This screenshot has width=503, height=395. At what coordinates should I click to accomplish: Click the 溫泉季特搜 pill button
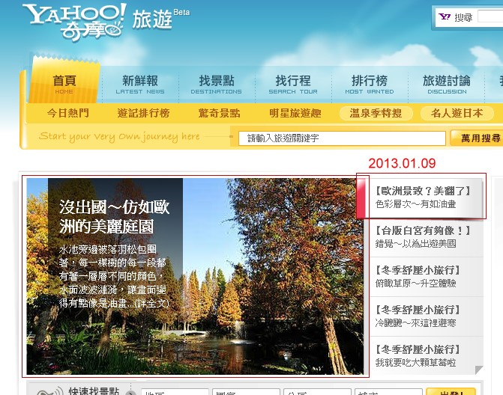(376, 113)
